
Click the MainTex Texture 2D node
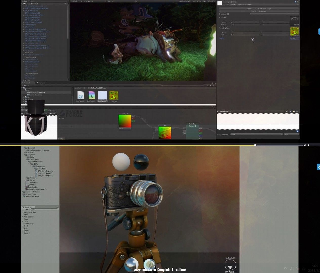(x=193, y=131)
